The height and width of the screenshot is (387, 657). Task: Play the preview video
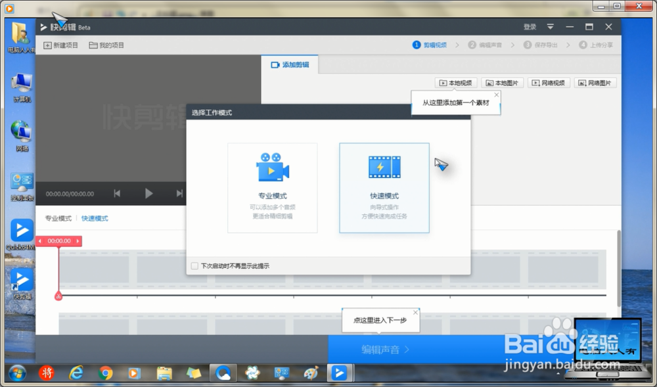[x=148, y=193]
